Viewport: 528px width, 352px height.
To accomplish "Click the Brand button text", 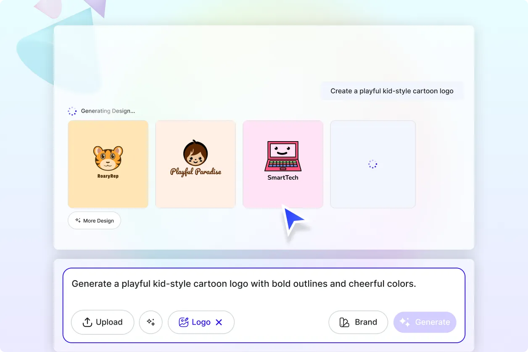I will coord(366,322).
